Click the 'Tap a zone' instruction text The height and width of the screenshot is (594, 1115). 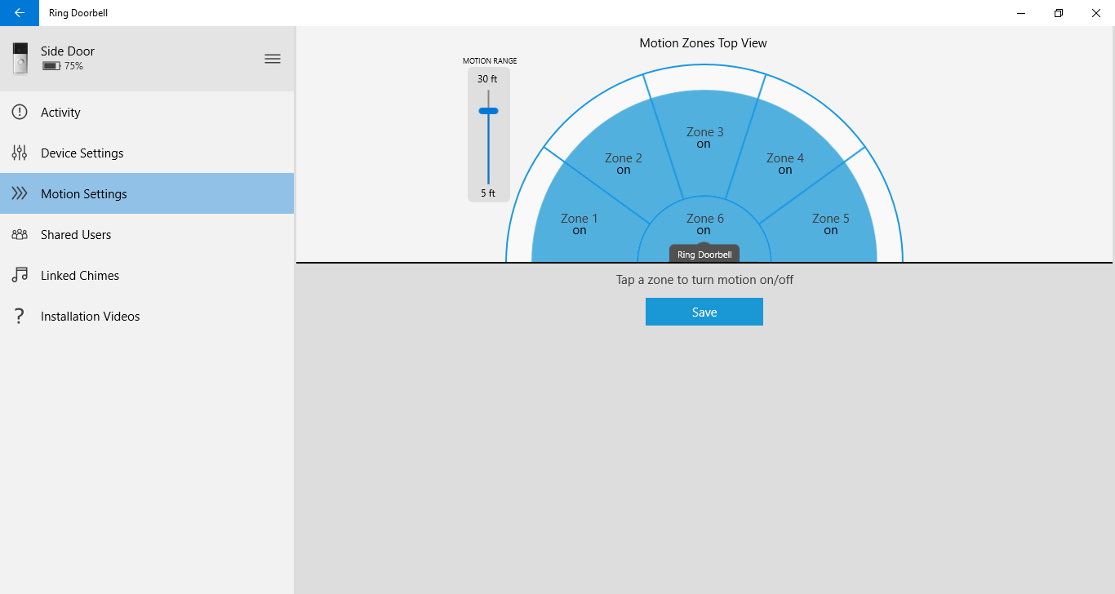pos(704,280)
